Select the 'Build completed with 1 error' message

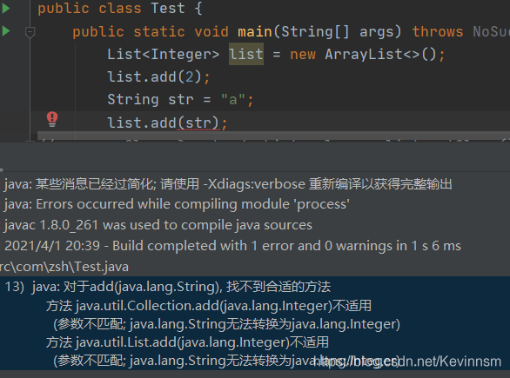[x=233, y=246]
